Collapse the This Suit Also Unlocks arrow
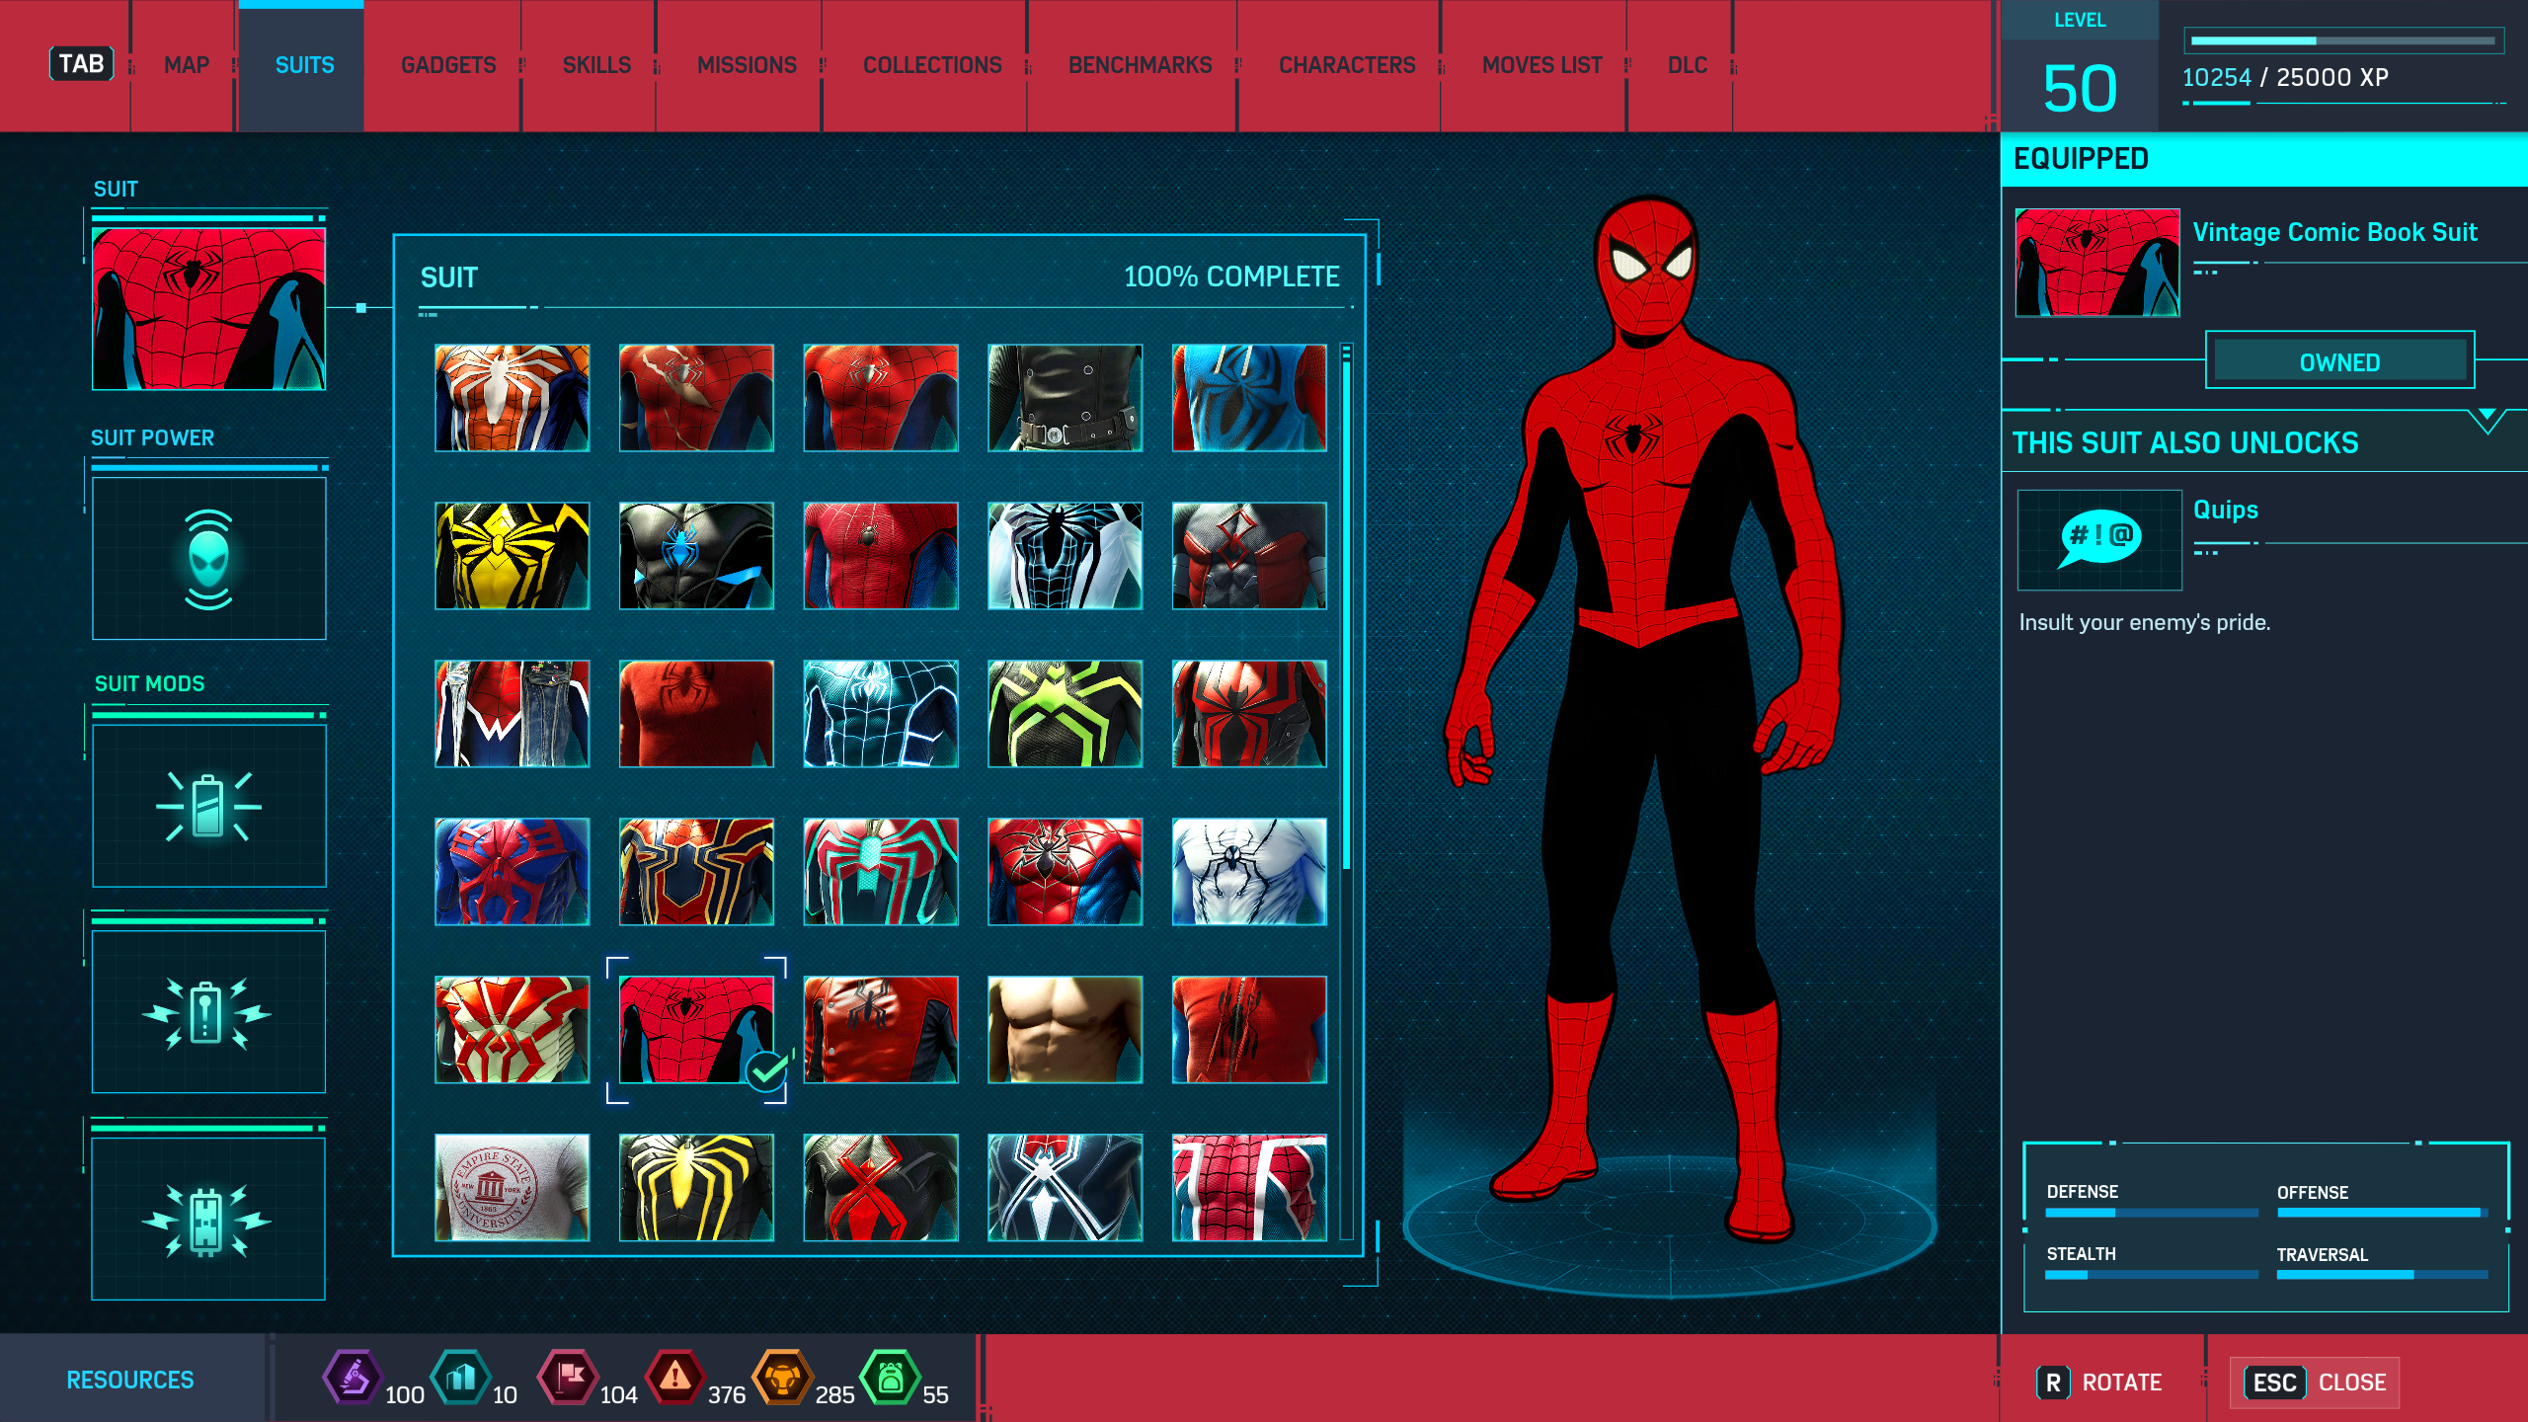Screen dimensions: 2528x1422 tap(2487, 420)
